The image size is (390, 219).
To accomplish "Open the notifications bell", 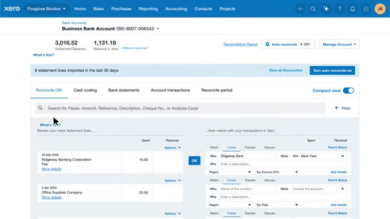I will pos(352,9).
